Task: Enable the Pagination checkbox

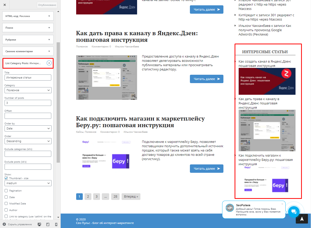Action: [6, 191]
